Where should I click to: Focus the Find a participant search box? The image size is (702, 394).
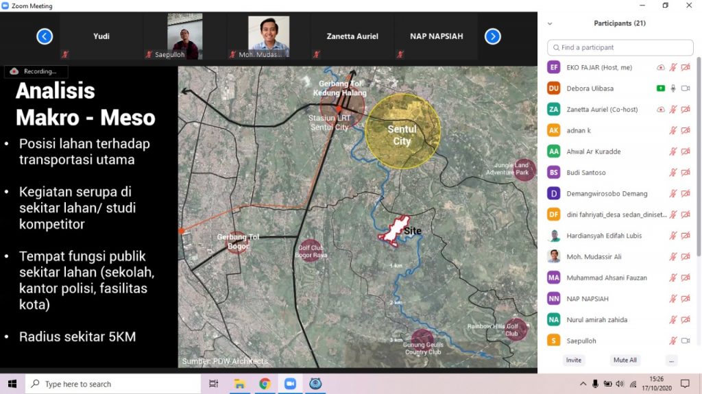click(620, 47)
